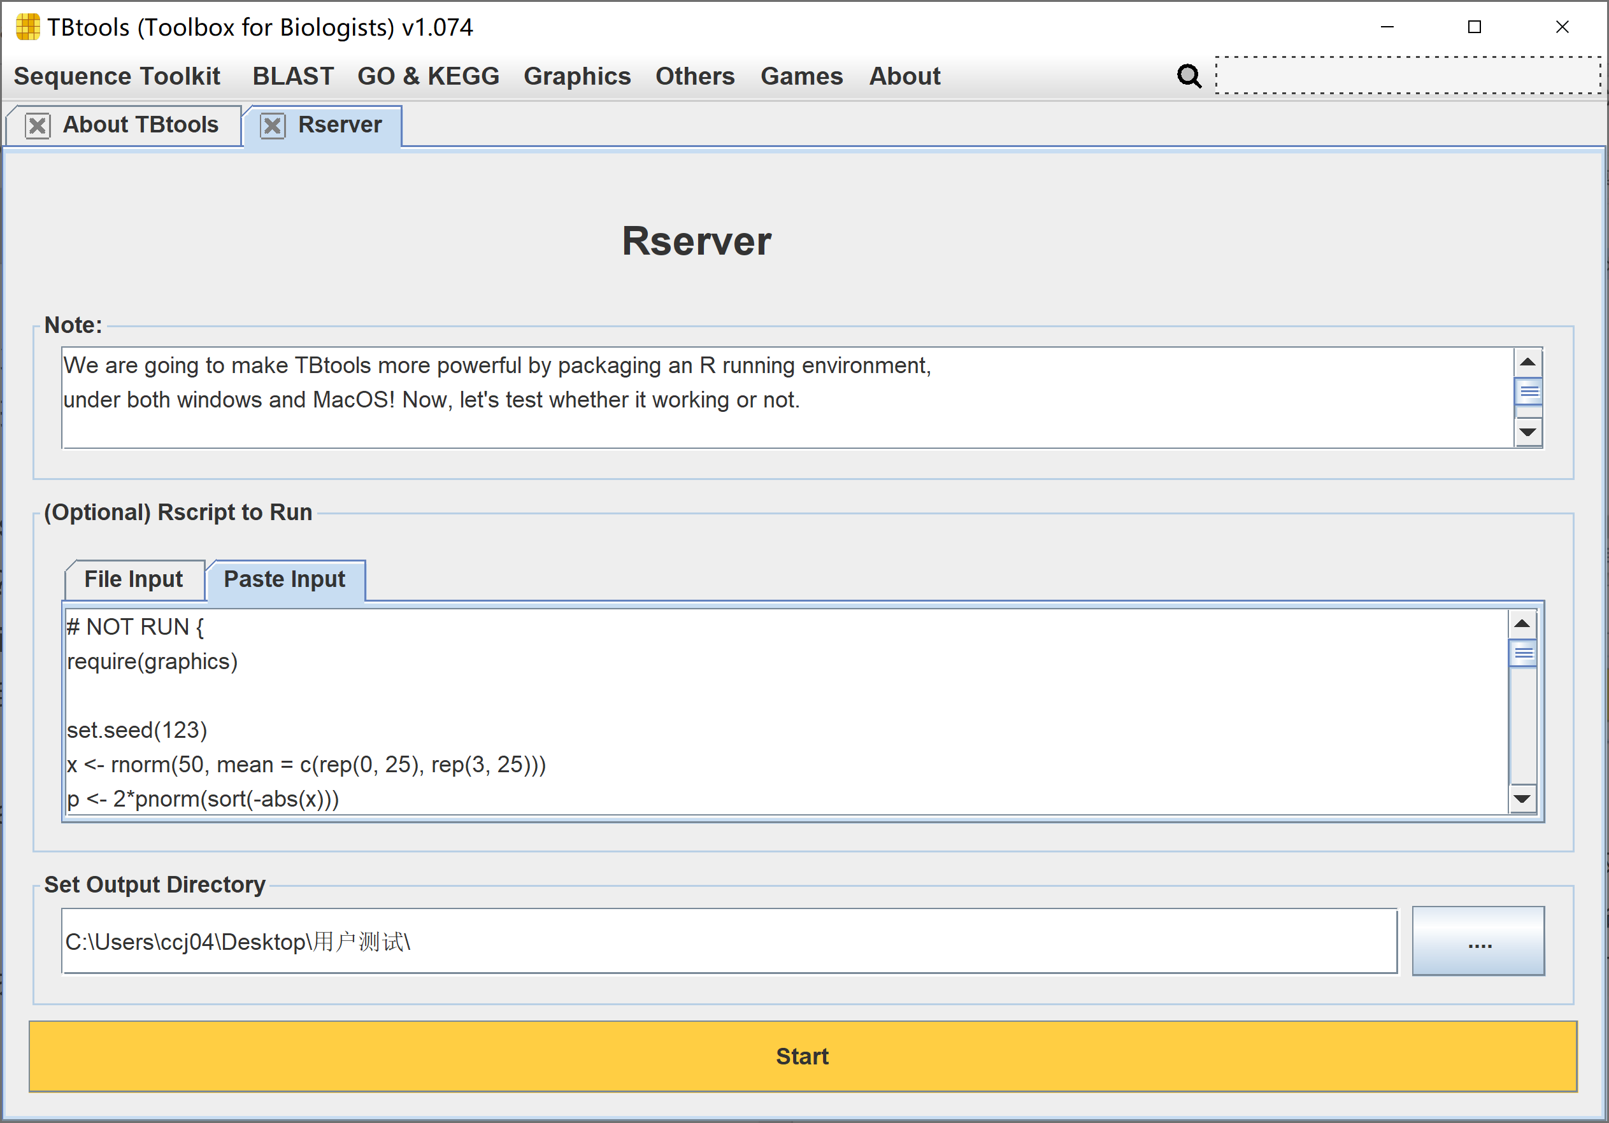Viewport: 1609px width, 1123px height.
Task: Click the script line "require(graphics)"
Action: (153, 661)
